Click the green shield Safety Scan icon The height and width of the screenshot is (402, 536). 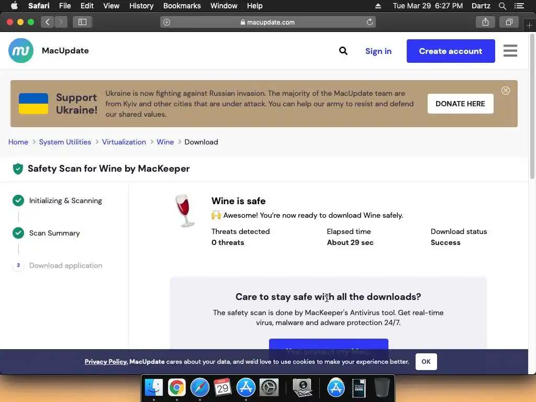pos(18,169)
